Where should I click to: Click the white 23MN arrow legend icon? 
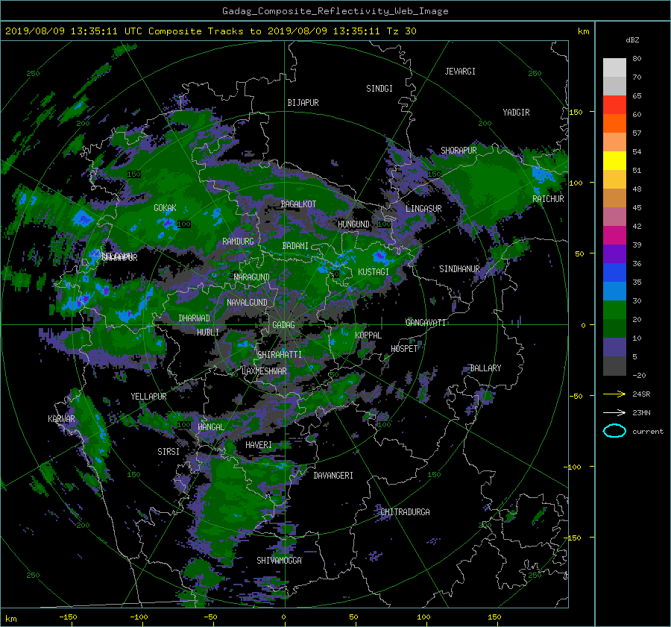[614, 412]
